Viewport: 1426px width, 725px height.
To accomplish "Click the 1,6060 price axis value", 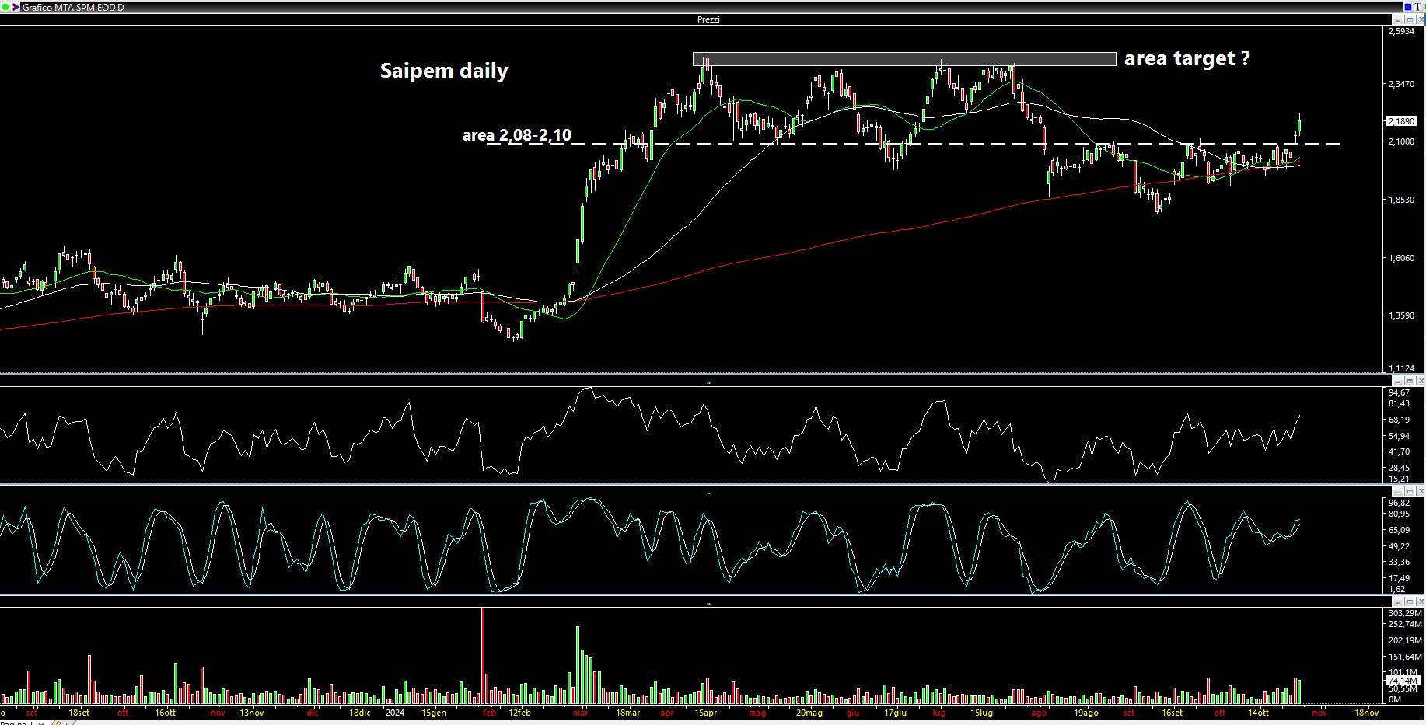I will 1401,258.
